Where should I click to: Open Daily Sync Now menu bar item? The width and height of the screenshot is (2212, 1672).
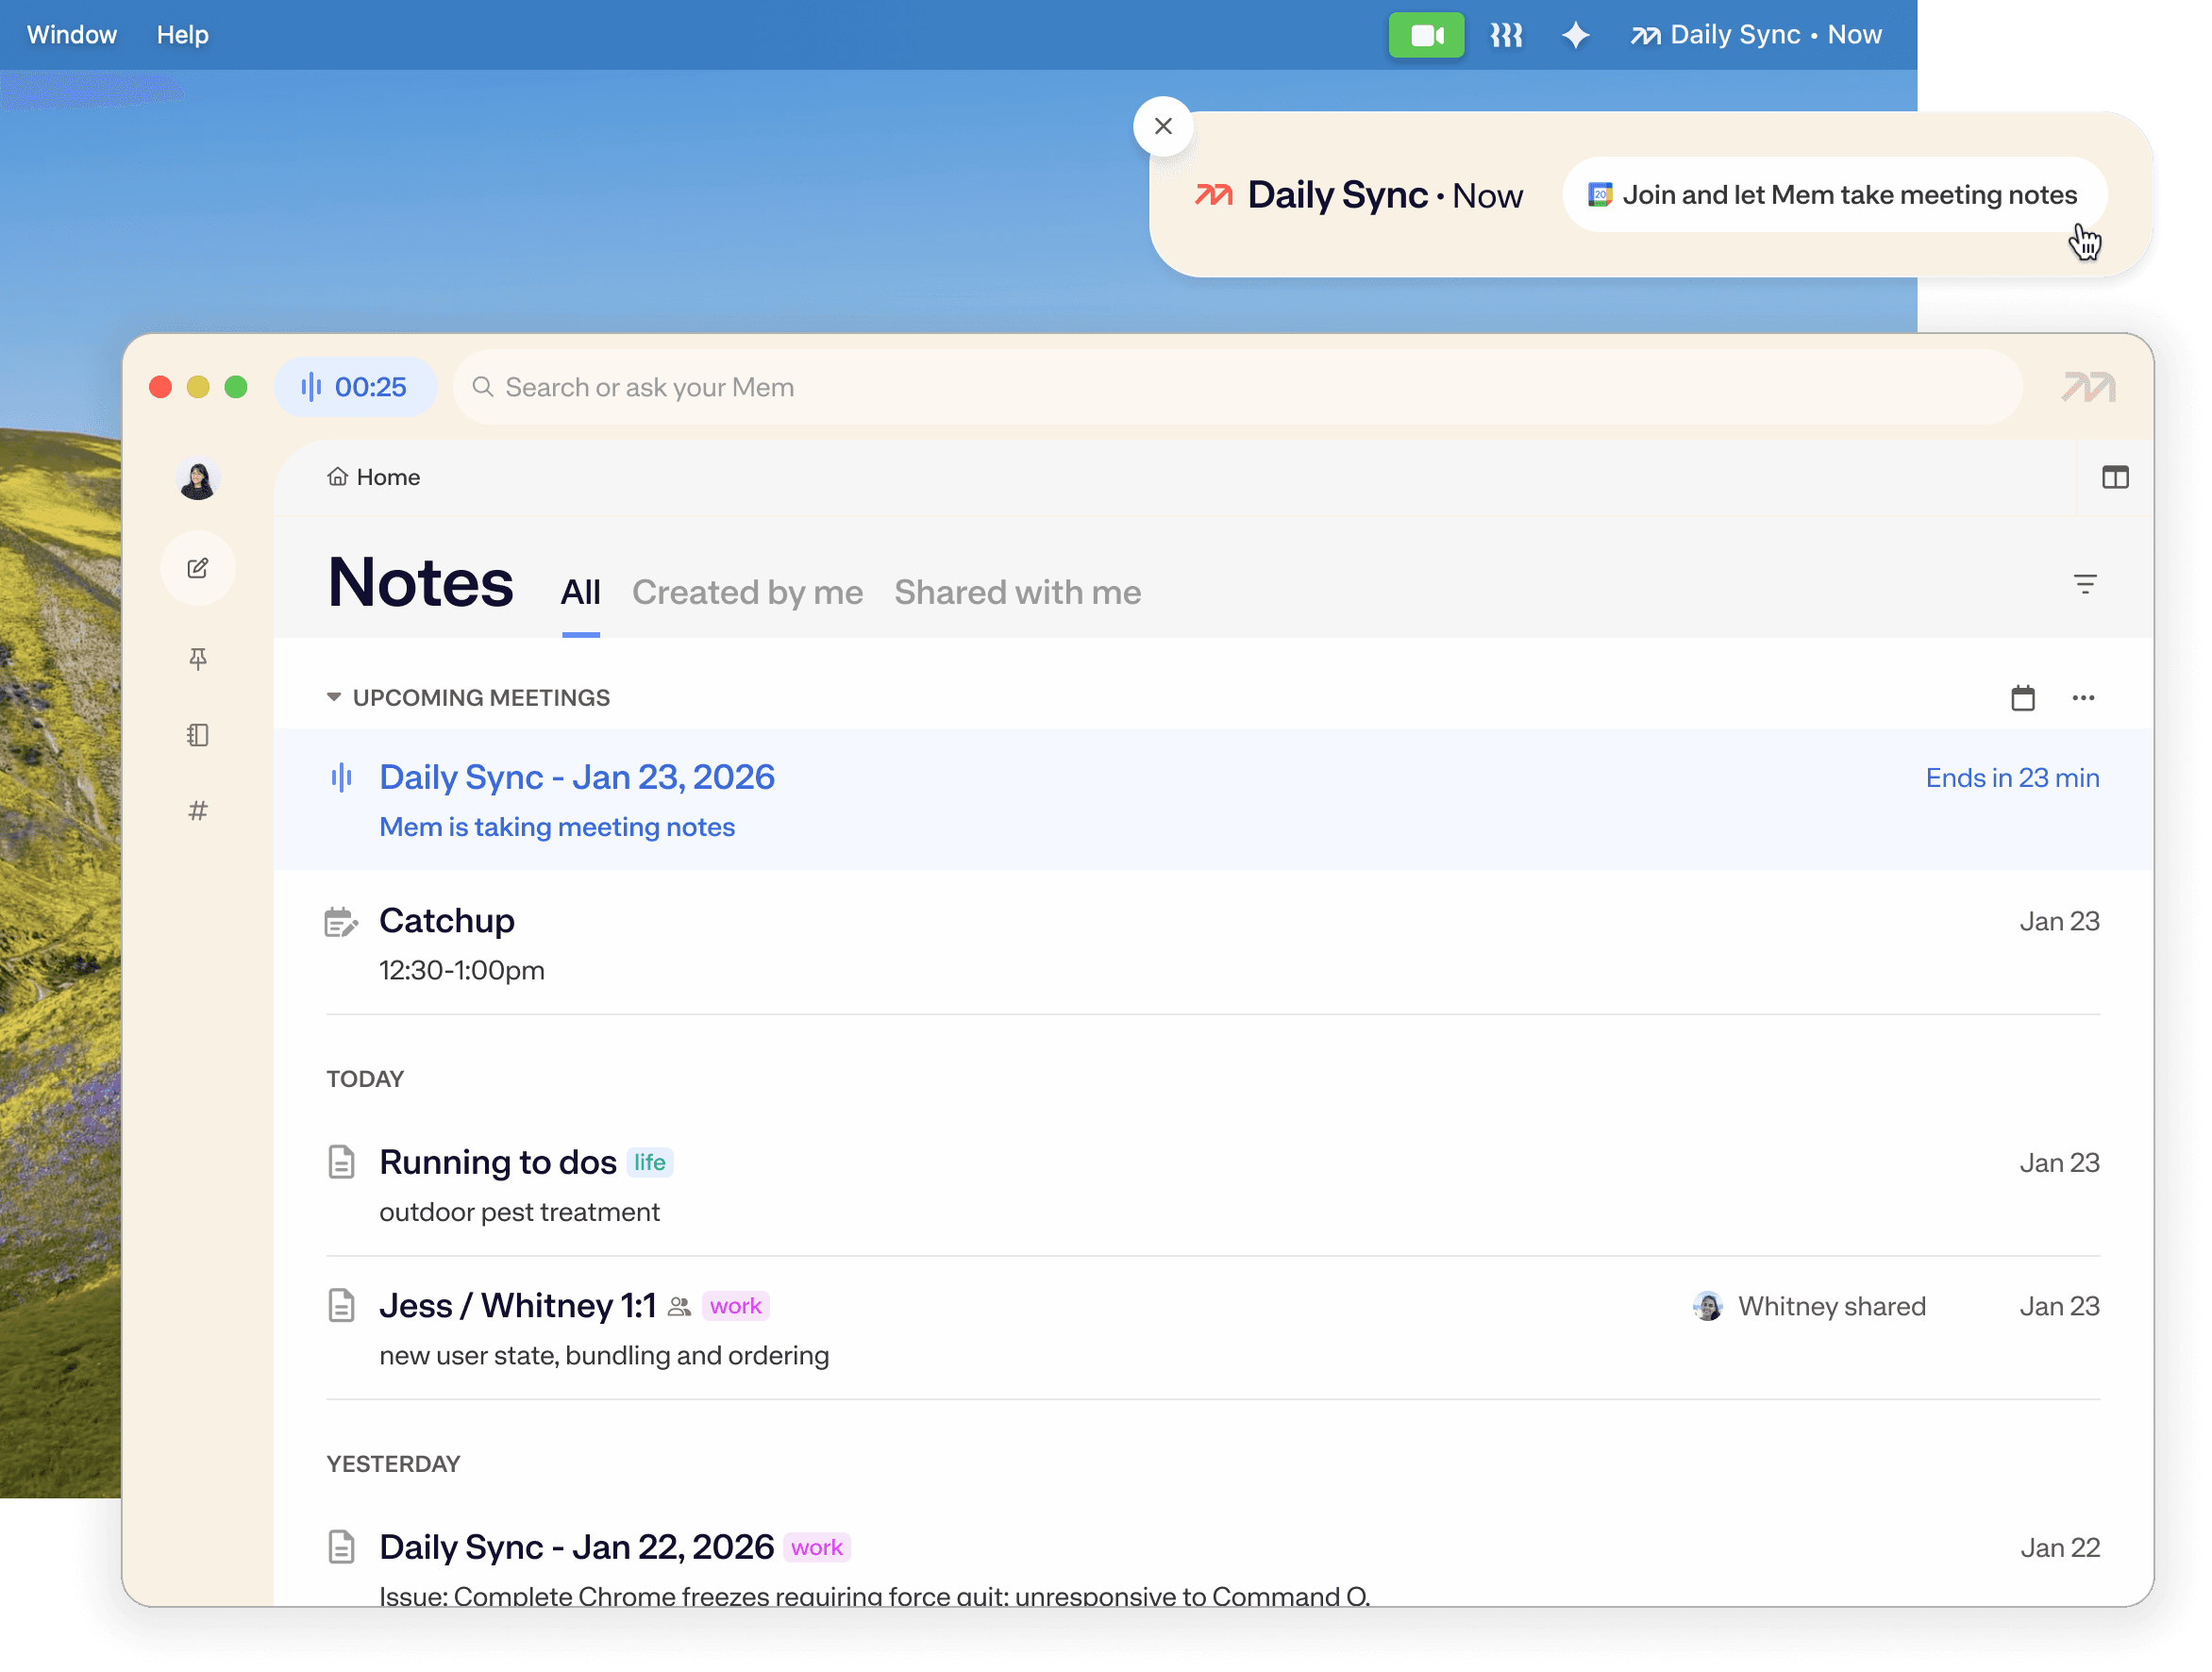point(1756,35)
